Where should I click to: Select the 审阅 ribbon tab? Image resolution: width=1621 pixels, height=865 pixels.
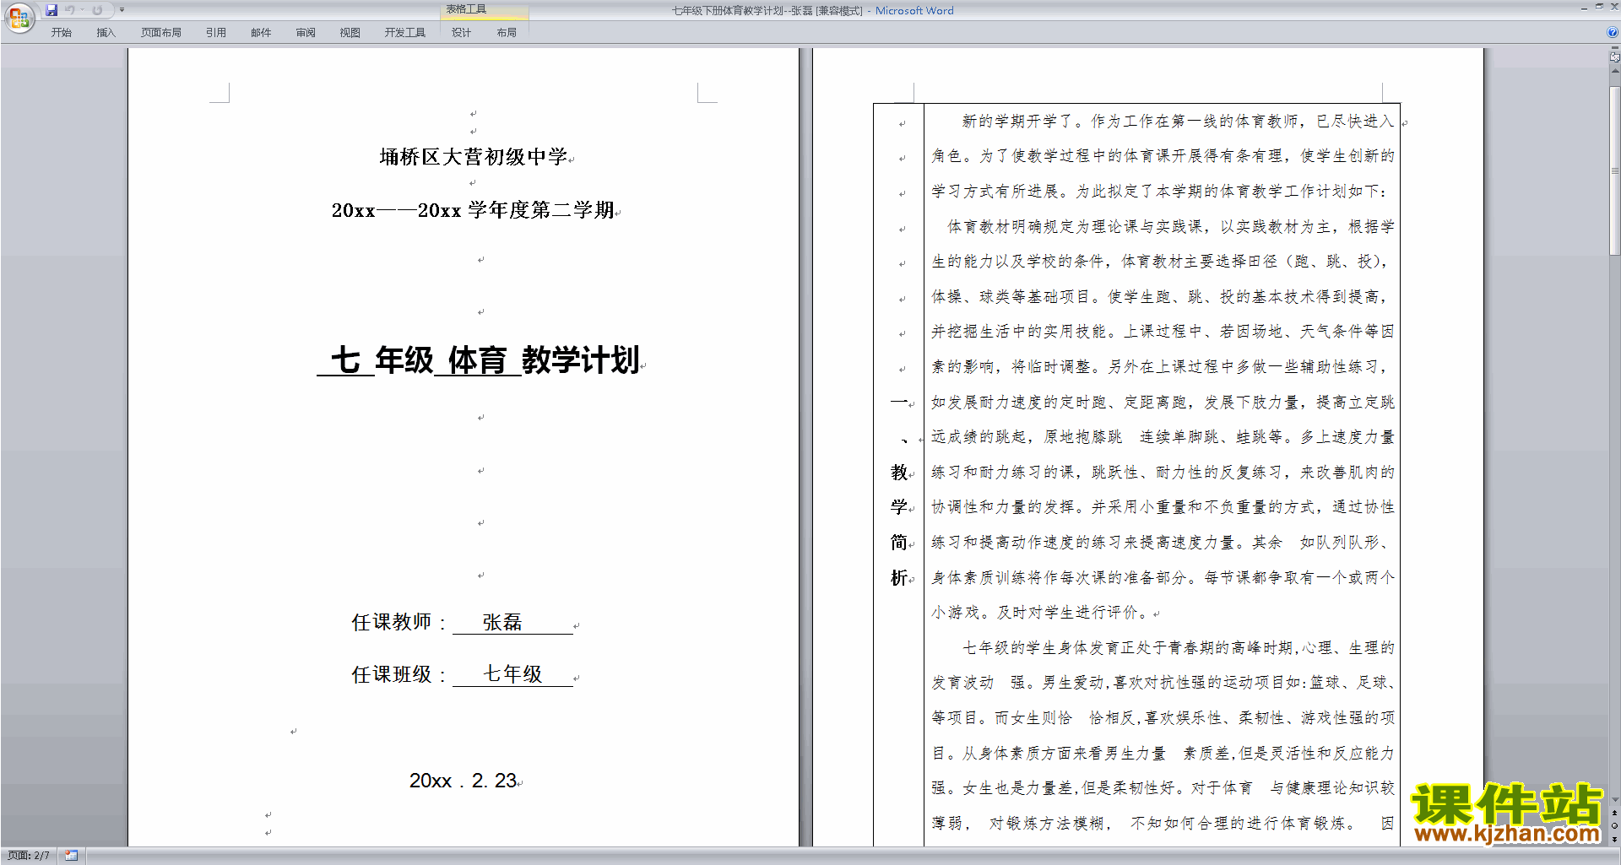(x=306, y=32)
